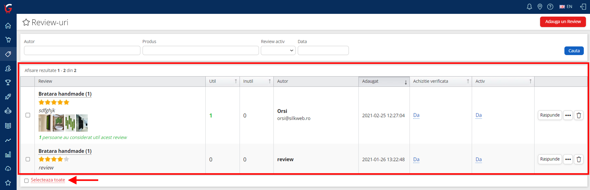Click the Autor filter input field
The image size is (590, 190).
click(x=82, y=51)
